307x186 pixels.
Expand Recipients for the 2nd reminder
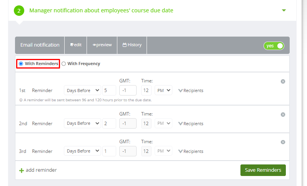(191, 124)
